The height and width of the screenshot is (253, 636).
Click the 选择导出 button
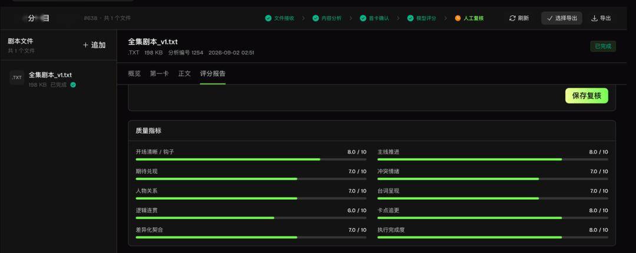562,18
